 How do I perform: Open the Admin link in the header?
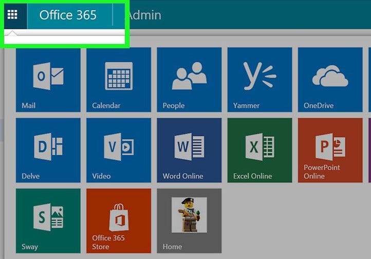(x=144, y=15)
